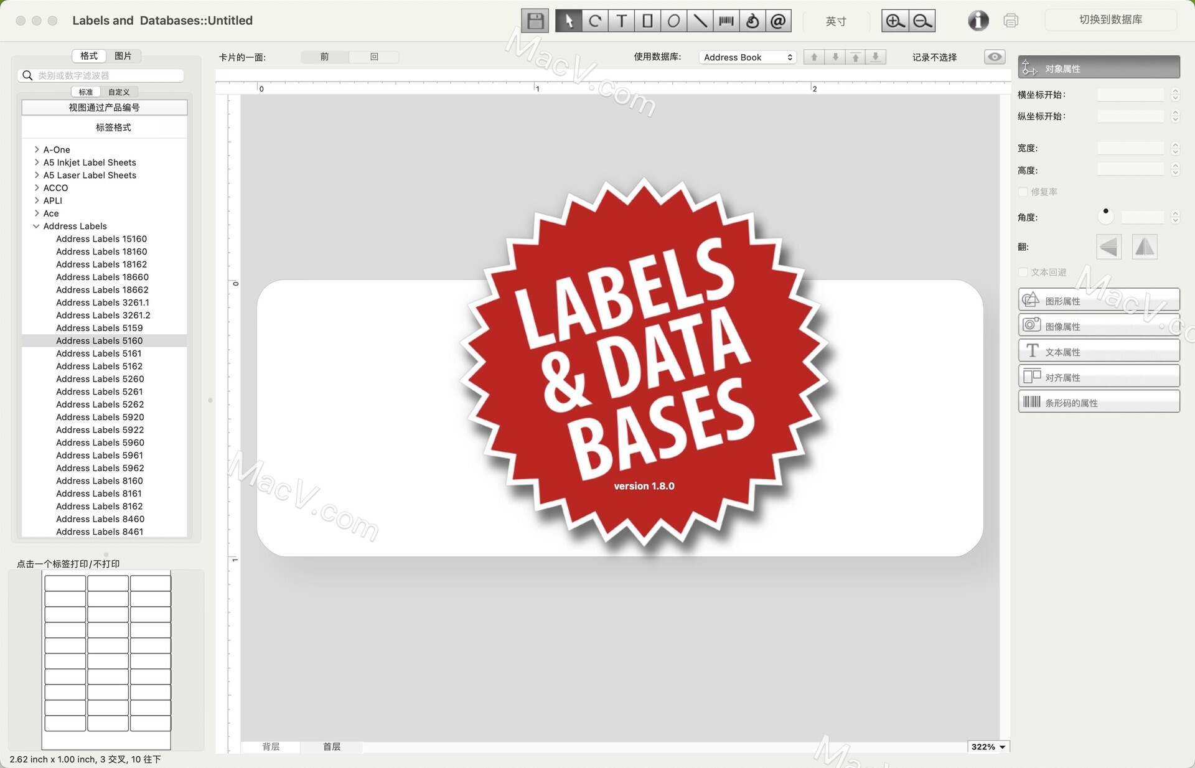Click the 切换到数据库 button
The height and width of the screenshot is (768, 1195).
pos(1112,20)
